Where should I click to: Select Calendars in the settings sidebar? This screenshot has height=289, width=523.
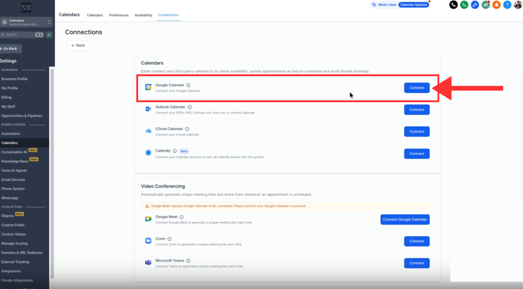pos(9,143)
